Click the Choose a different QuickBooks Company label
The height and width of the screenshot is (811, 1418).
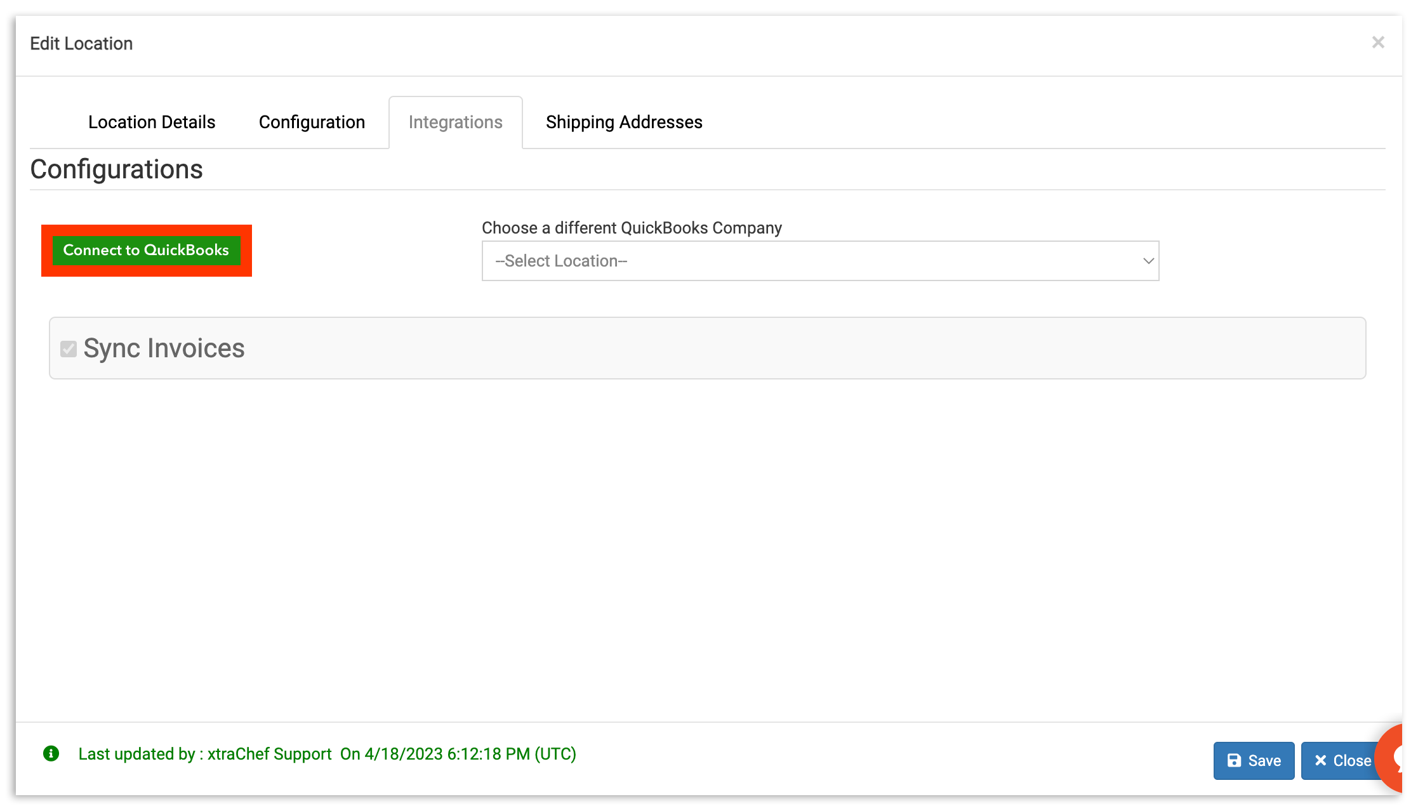pyautogui.click(x=632, y=228)
